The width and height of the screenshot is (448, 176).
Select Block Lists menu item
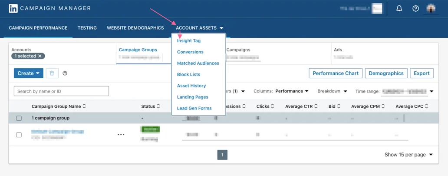[x=188, y=74]
